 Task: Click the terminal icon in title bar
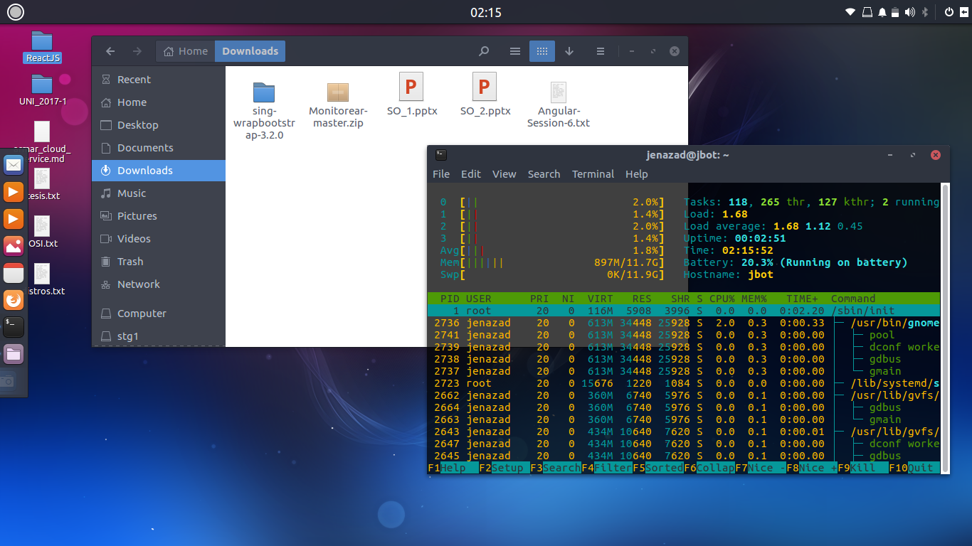441,154
